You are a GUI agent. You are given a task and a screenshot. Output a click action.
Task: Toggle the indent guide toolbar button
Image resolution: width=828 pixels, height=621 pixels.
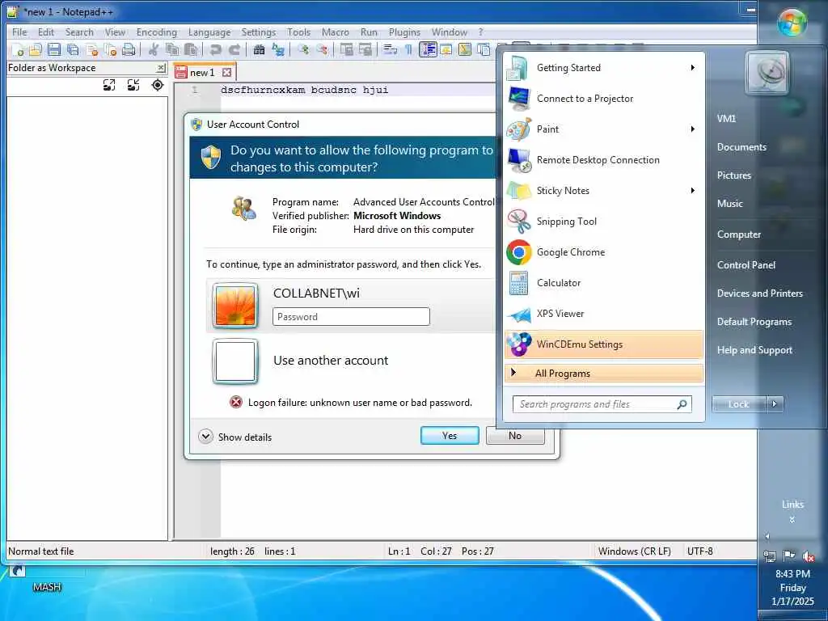point(428,49)
